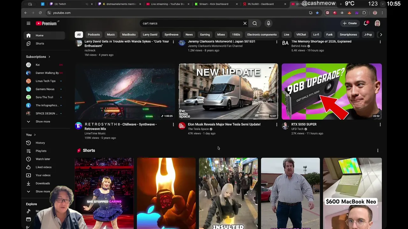Select the Gaming filter chip
The width and height of the screenshot is (408, 229).
pyautogui.click(x=205, y=35)
